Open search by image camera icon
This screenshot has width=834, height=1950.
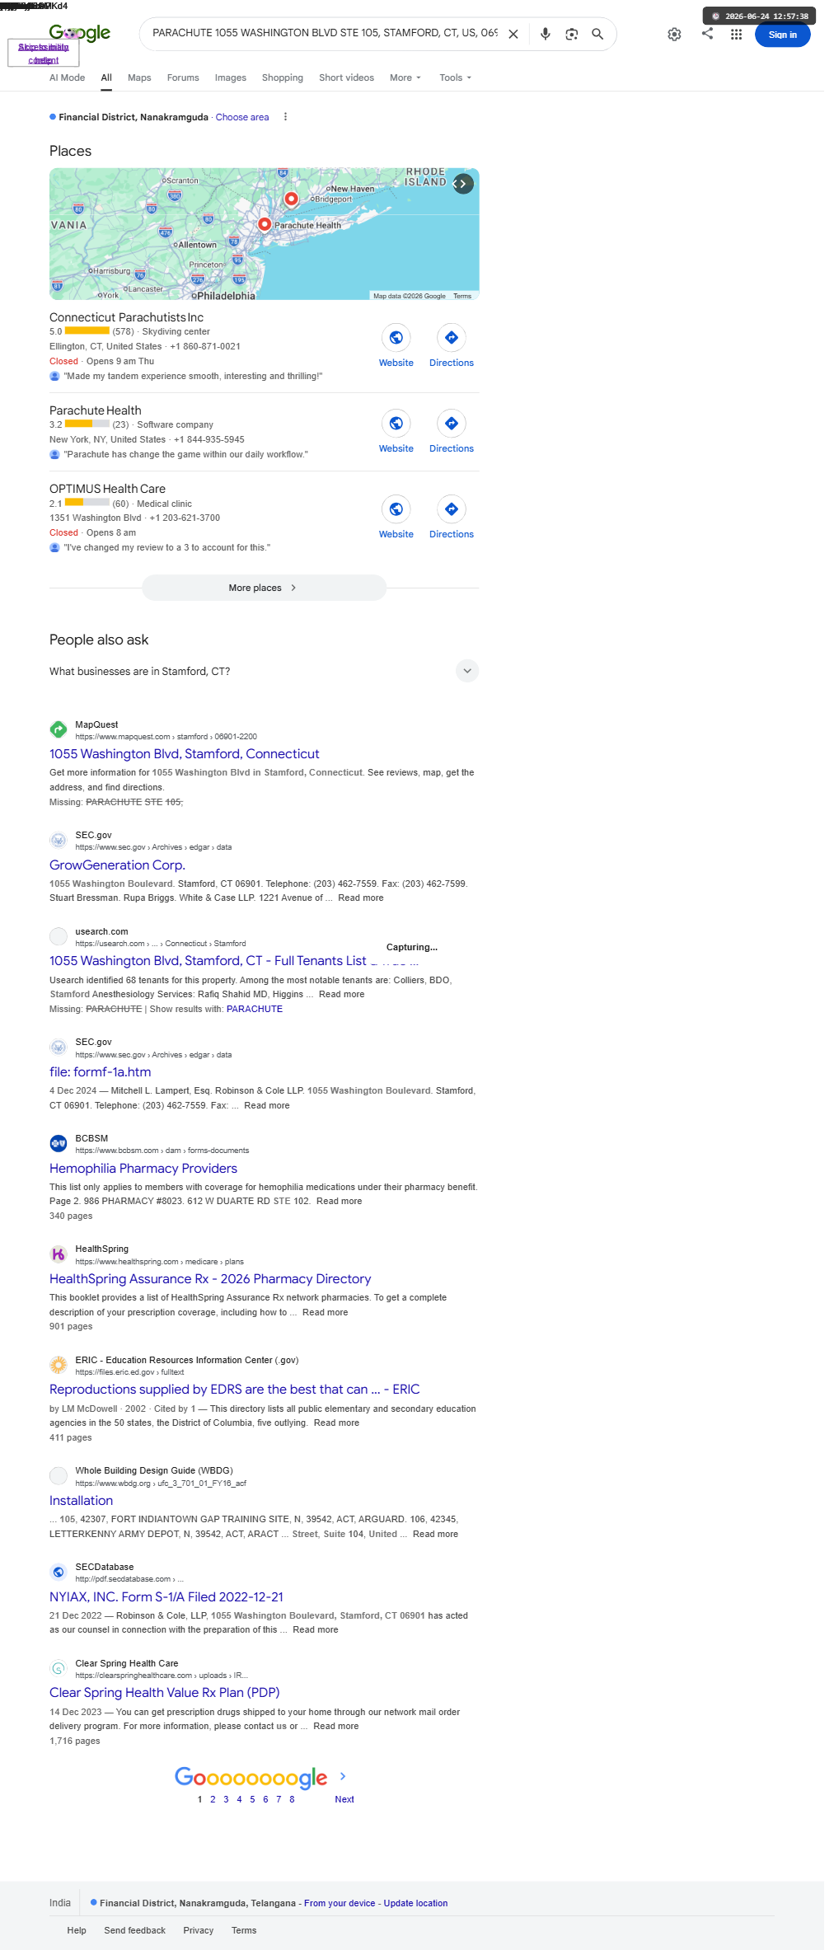pyautogui.click(x=571, y=34)
